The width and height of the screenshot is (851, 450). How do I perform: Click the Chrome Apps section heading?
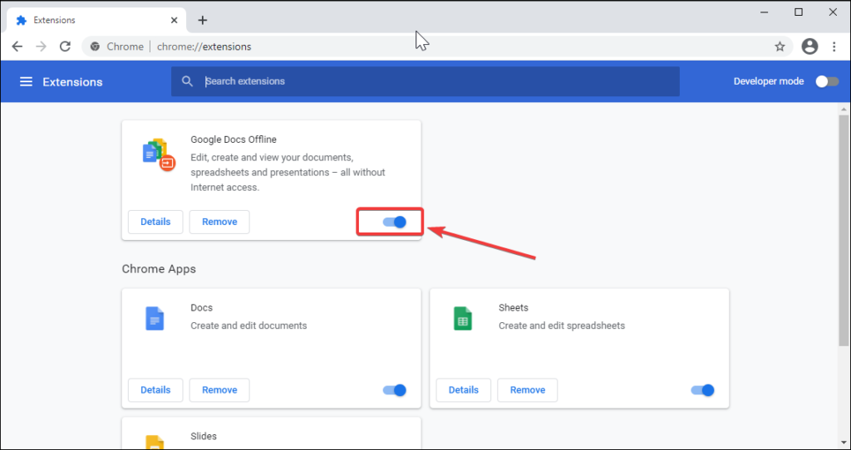pyautogui.click(x=159, y=269)
